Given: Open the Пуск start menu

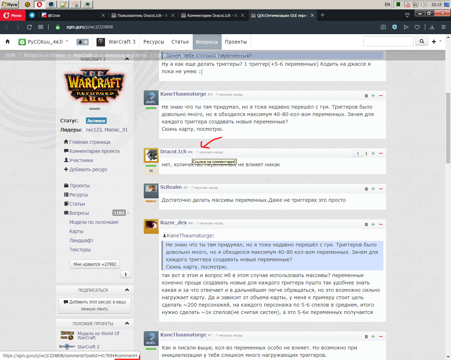Looking at the screenshot, I should pyautogui.click(x=10, y=5).
